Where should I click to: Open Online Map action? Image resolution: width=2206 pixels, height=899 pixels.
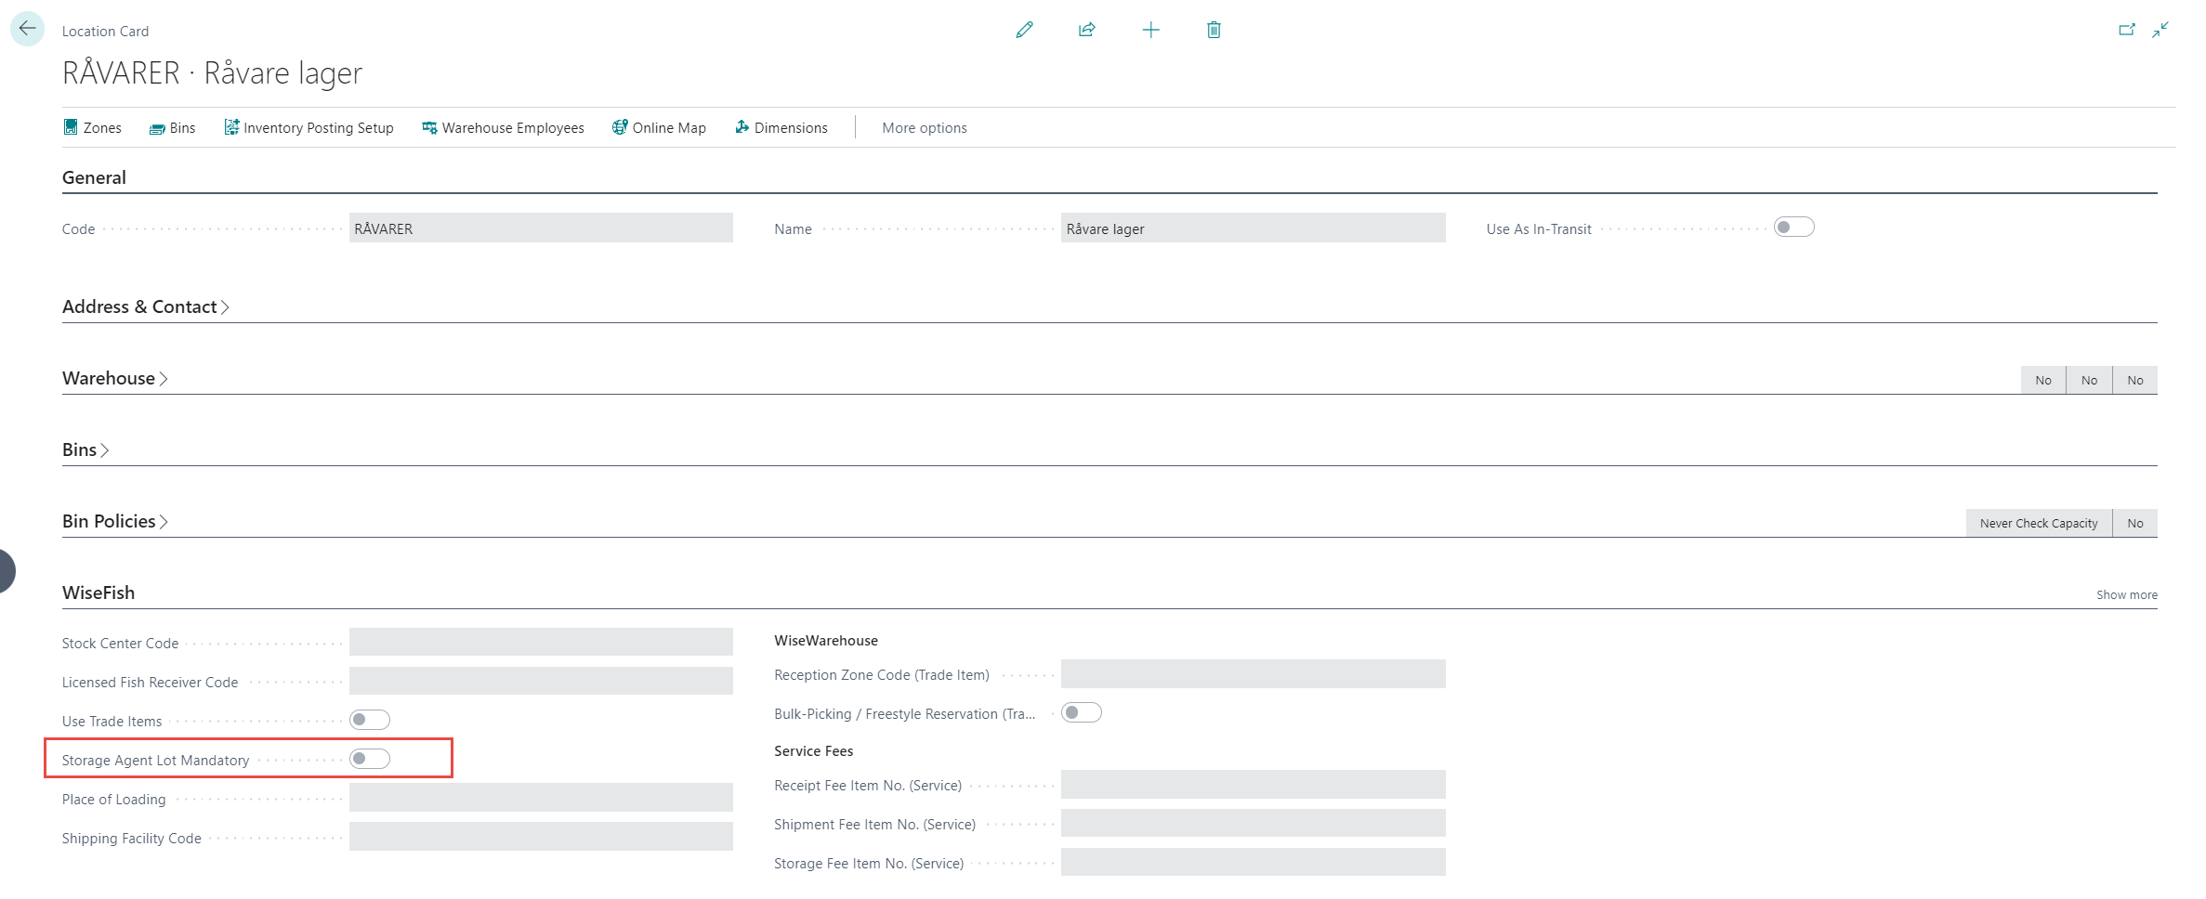659,128
